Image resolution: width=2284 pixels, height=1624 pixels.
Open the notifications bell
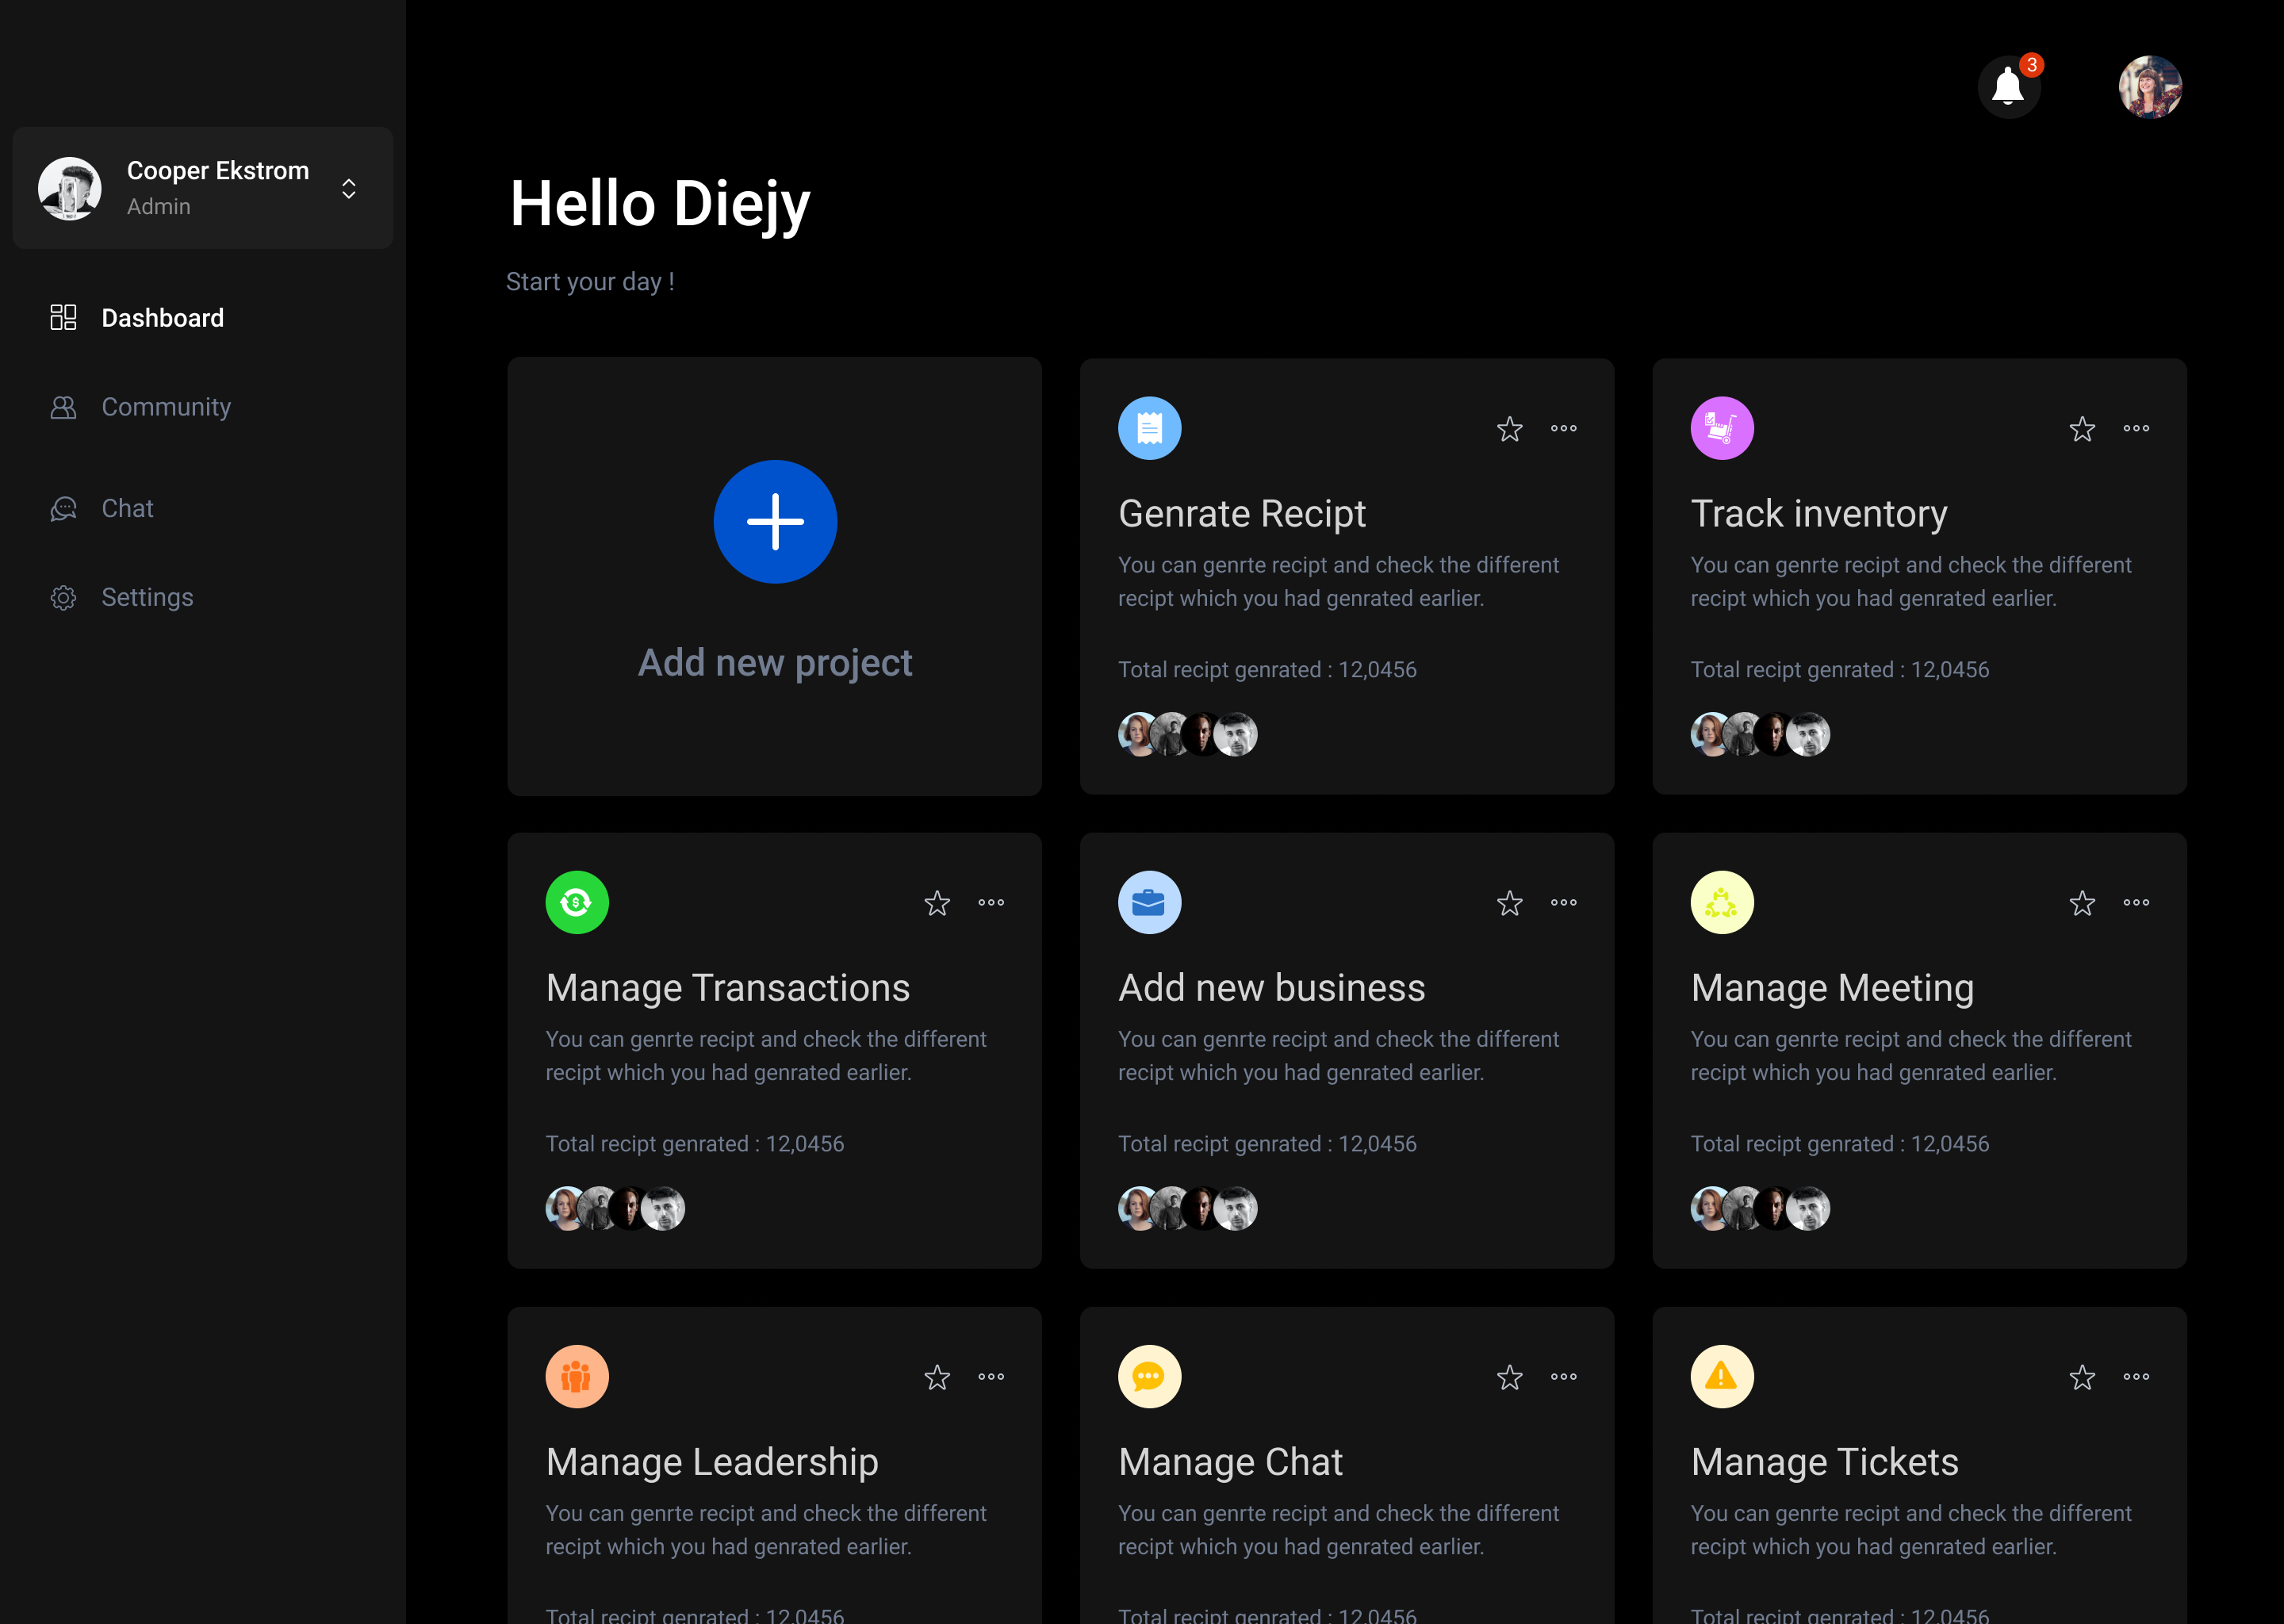coord(2008,87)
